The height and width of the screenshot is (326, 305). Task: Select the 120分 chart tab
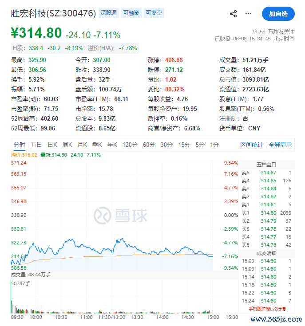tap(130, 145)
